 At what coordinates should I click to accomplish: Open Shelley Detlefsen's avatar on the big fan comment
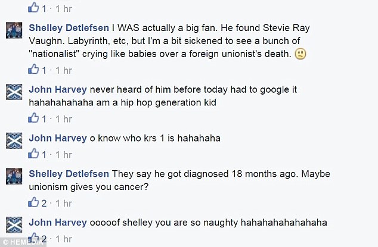coord(14,30)
